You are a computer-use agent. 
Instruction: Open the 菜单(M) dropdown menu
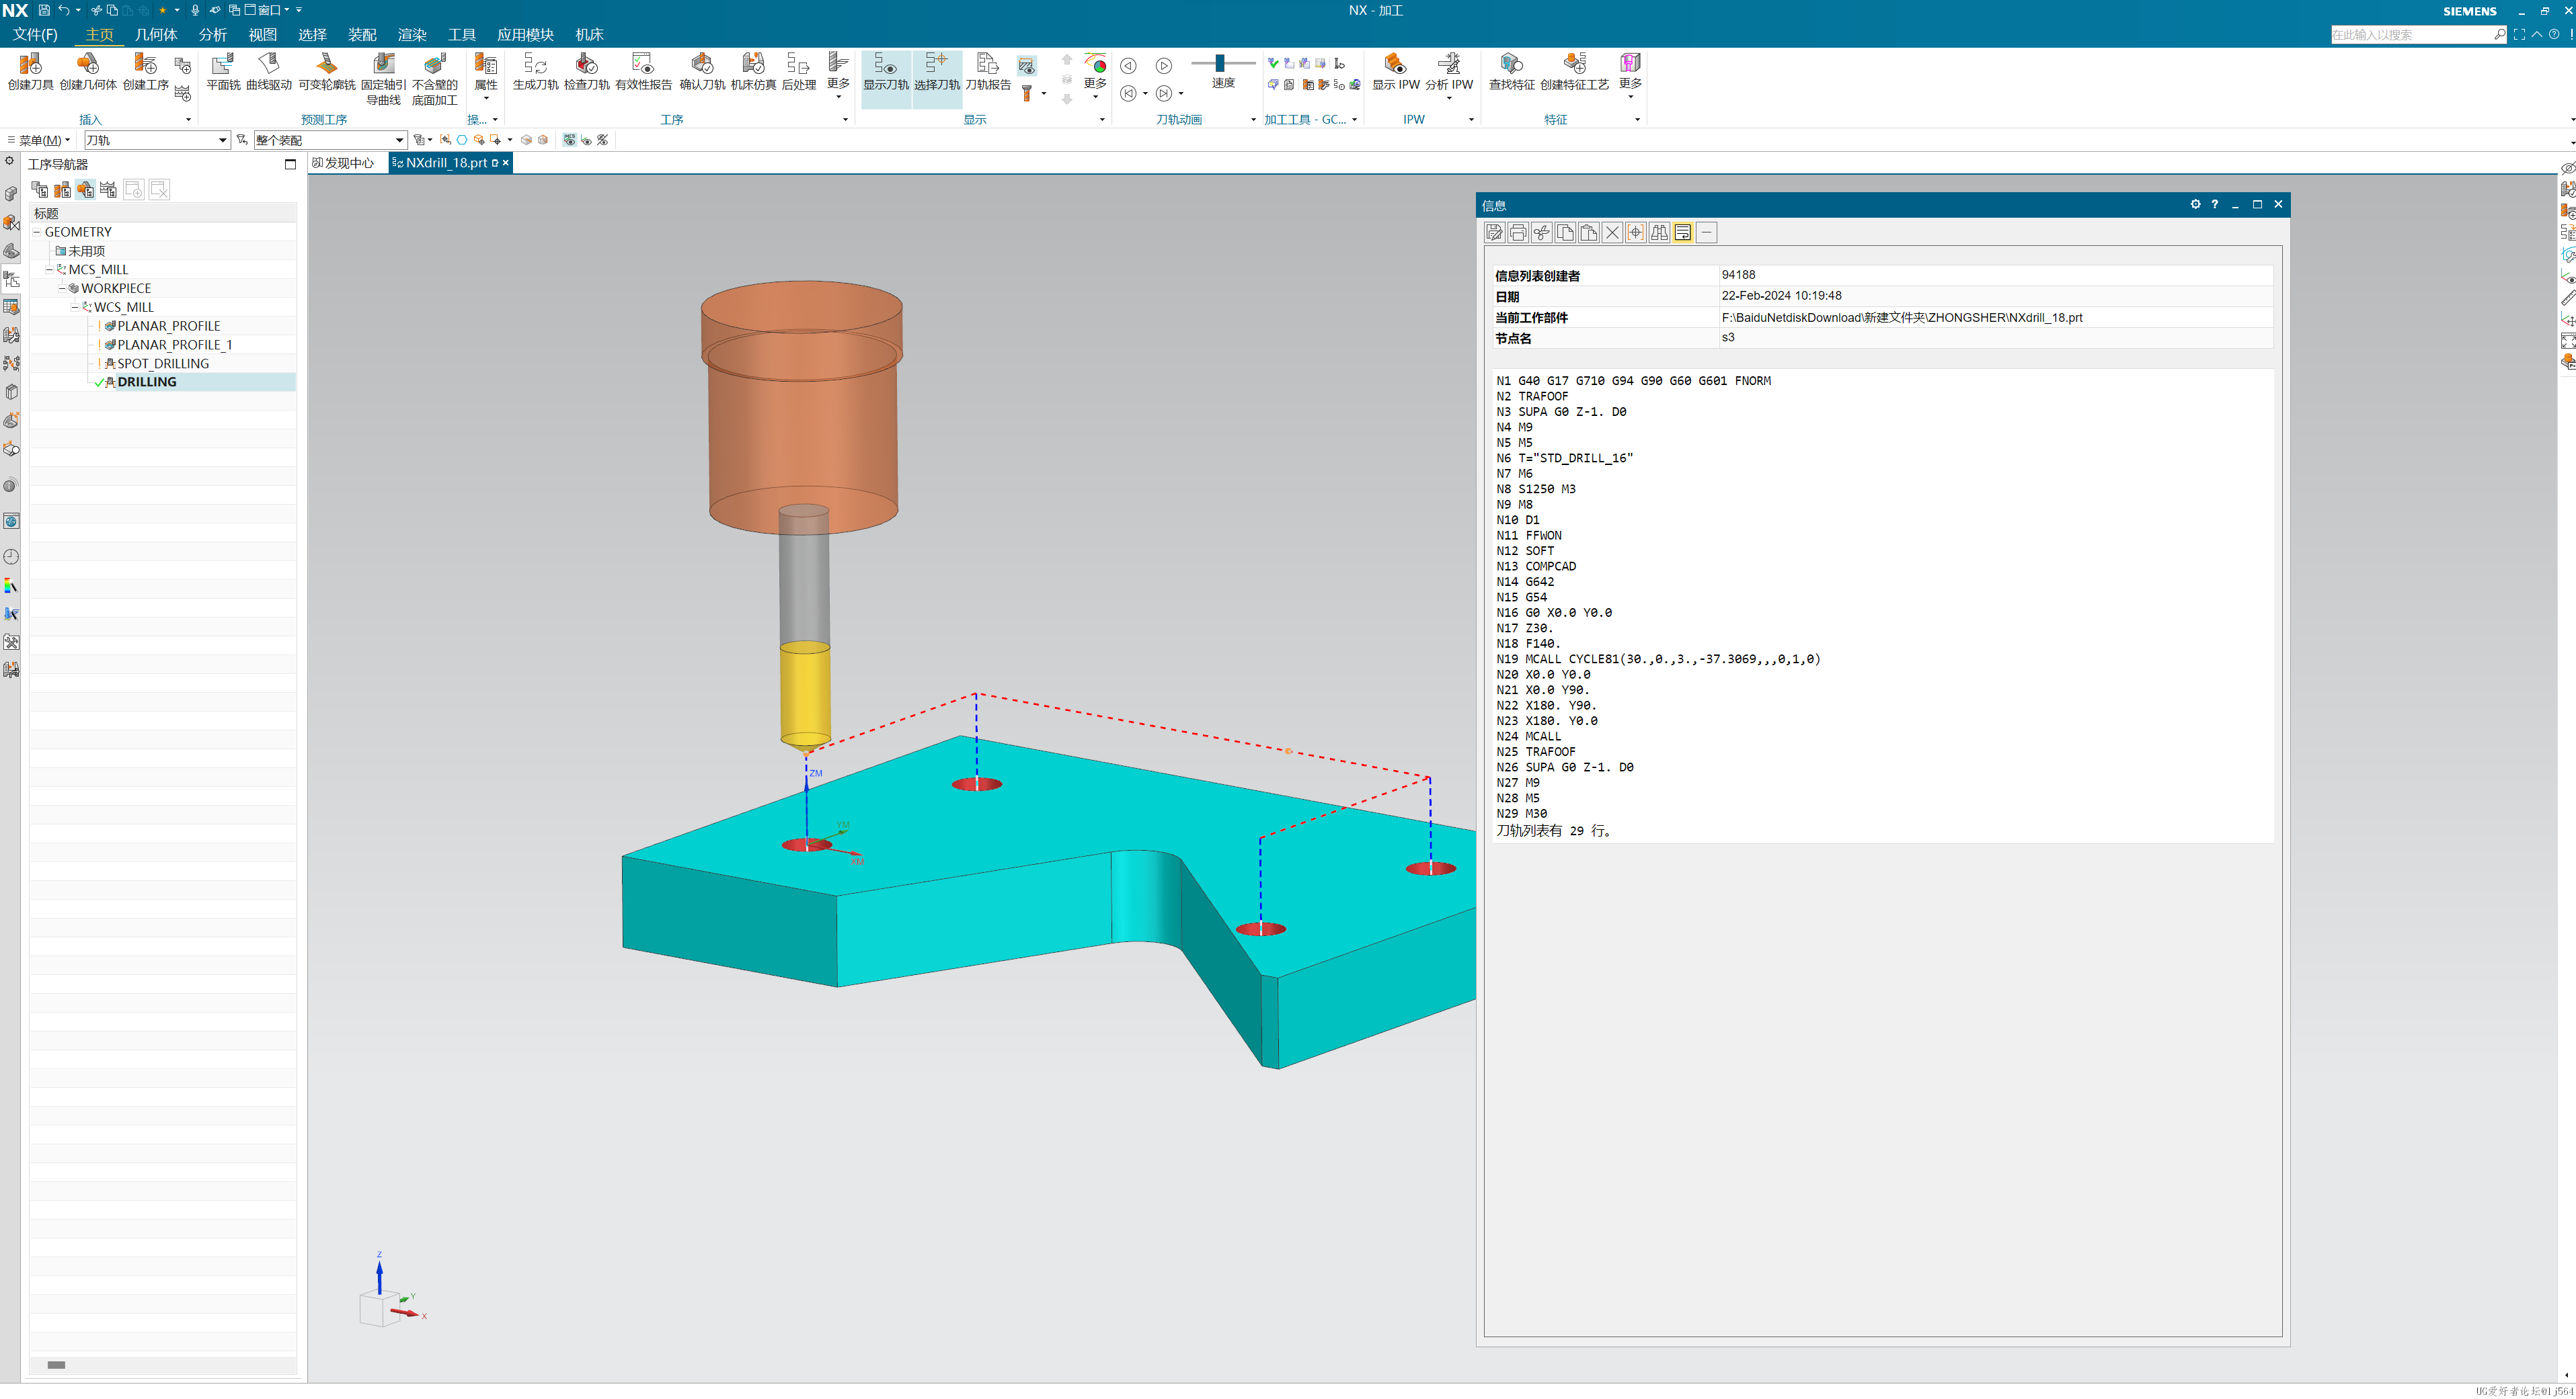pos(40,140)
